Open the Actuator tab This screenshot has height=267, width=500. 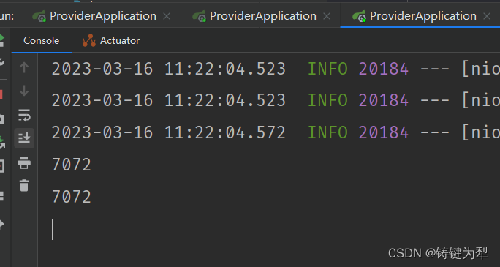(x=110, y=40)
